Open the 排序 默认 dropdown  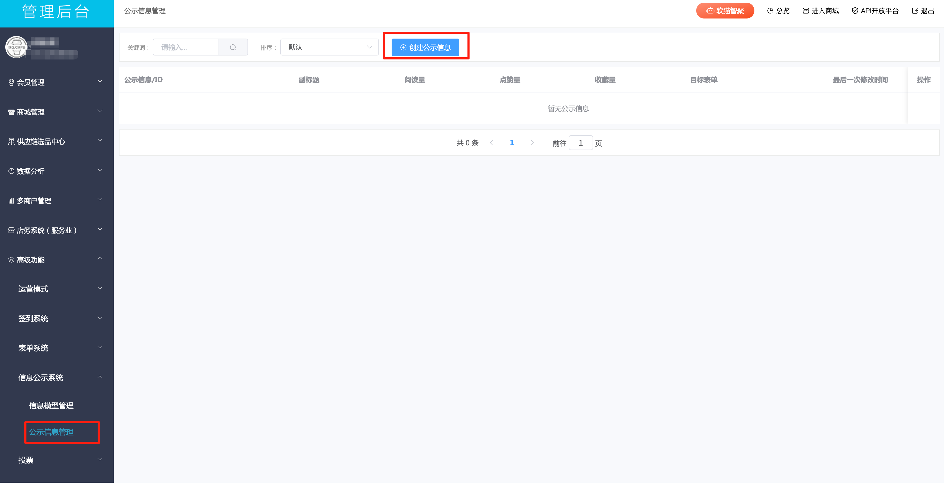tap(329, 47)
